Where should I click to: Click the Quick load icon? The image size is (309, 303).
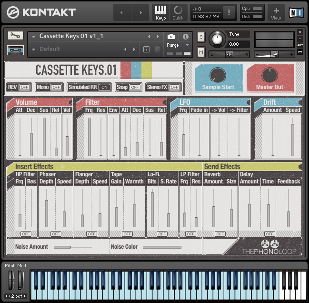[x=178, y=12]
